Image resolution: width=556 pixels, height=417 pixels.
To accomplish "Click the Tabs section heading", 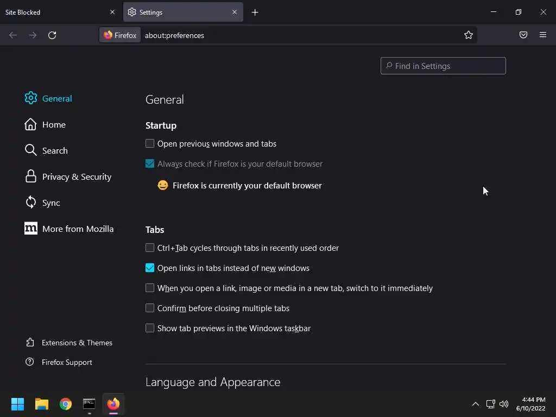I will (x=155, y=230).
